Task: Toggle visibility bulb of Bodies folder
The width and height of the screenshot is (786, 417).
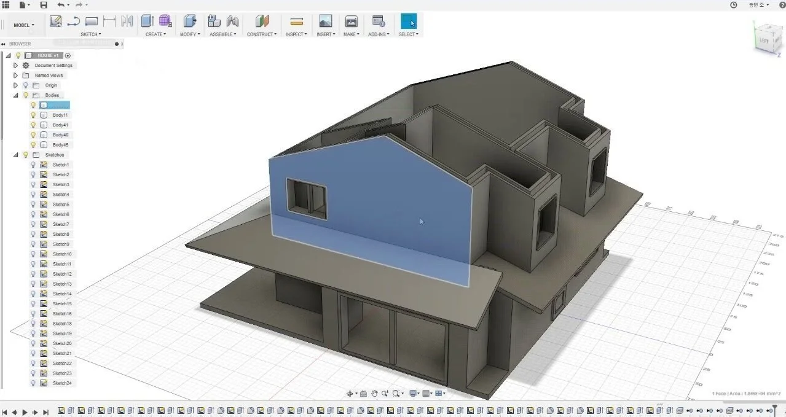Action: 25,95
